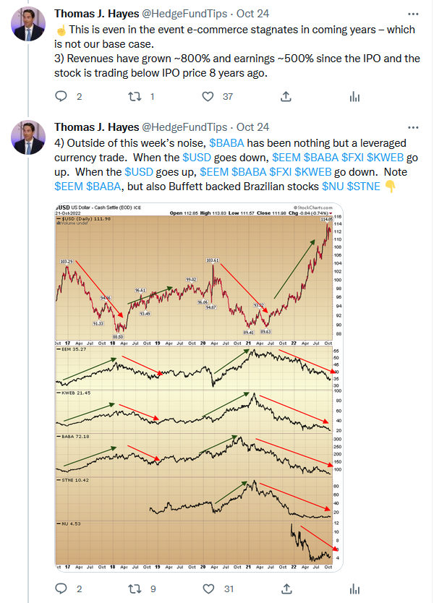This screenshot has width=434, height=603.
Task: Share the second tweet with the chart
Action: click(286, 589)
